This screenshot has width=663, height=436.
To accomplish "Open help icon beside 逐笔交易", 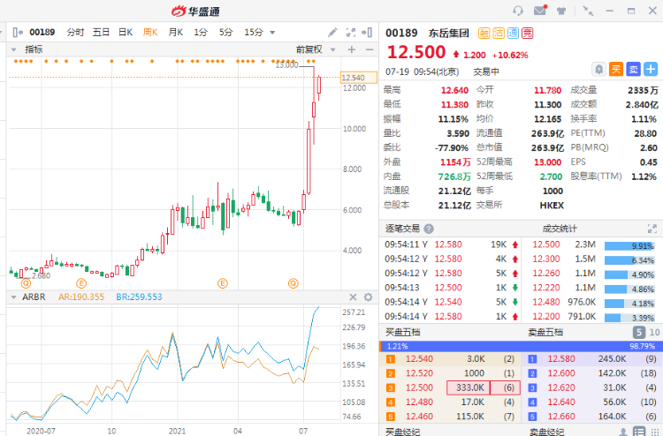I will (429, 229).
